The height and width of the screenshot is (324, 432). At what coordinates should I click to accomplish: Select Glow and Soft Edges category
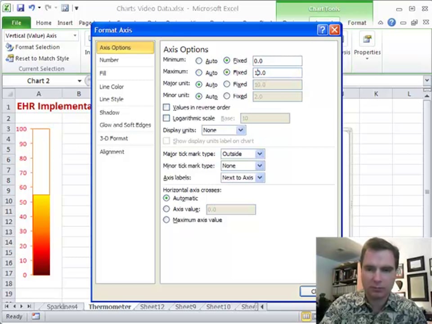click(x=125, y=125)
